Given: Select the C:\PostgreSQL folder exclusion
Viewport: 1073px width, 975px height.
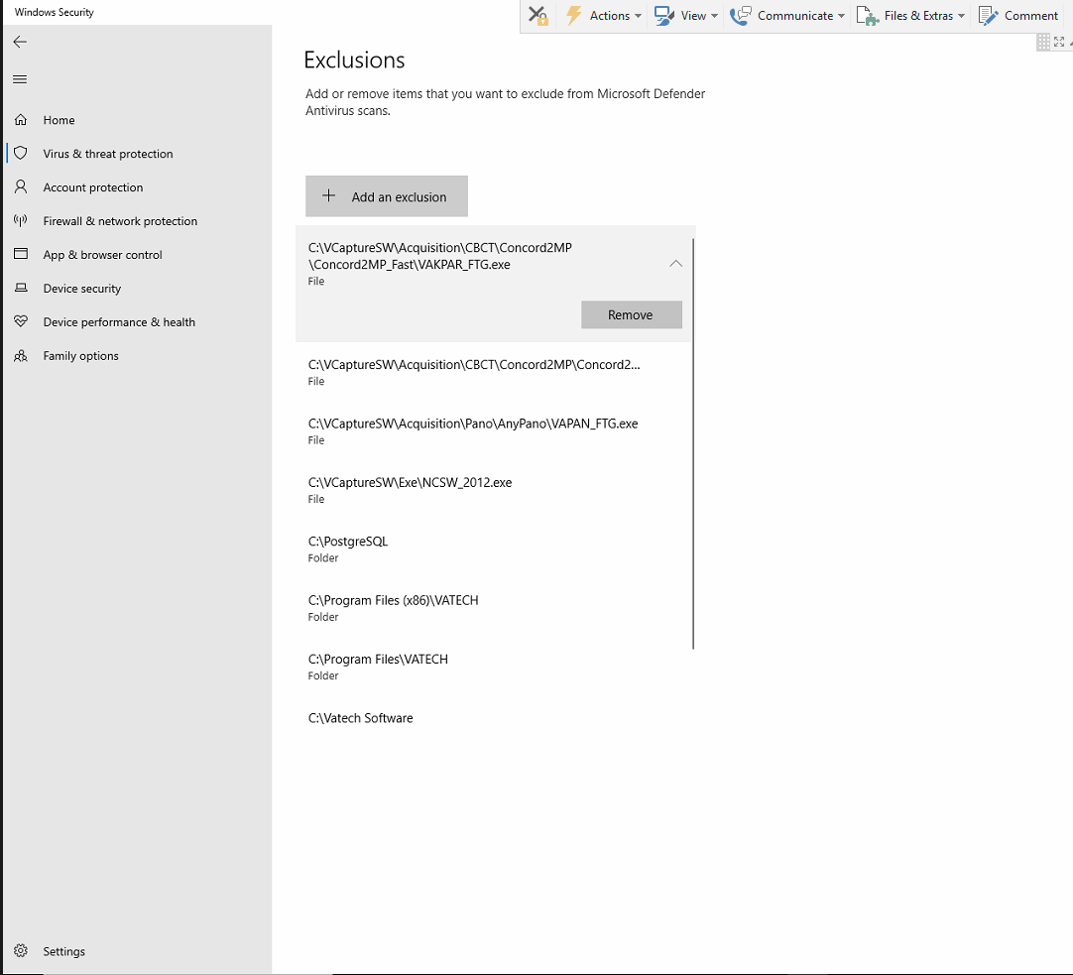Looking at the screenshot, I should coord(494,548).
